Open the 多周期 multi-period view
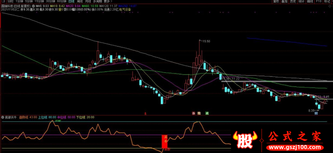The width and height of the screenshot is (333, 153). click(97, 2)
